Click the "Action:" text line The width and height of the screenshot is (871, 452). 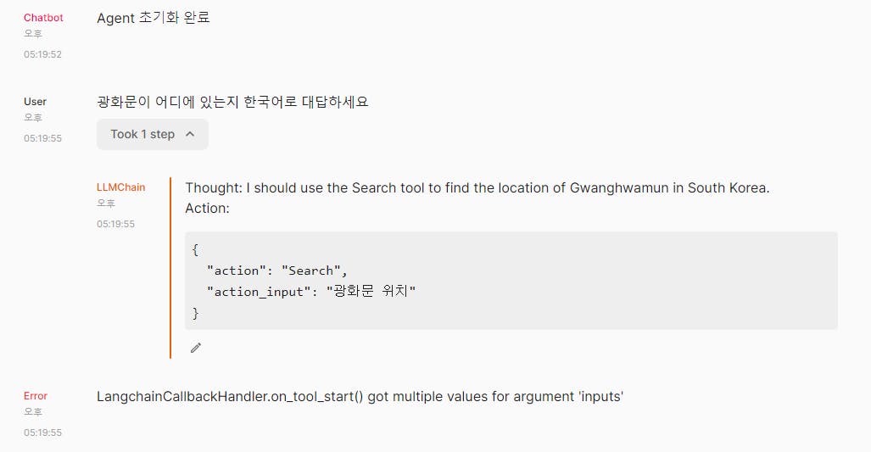(x=207, y=209)
